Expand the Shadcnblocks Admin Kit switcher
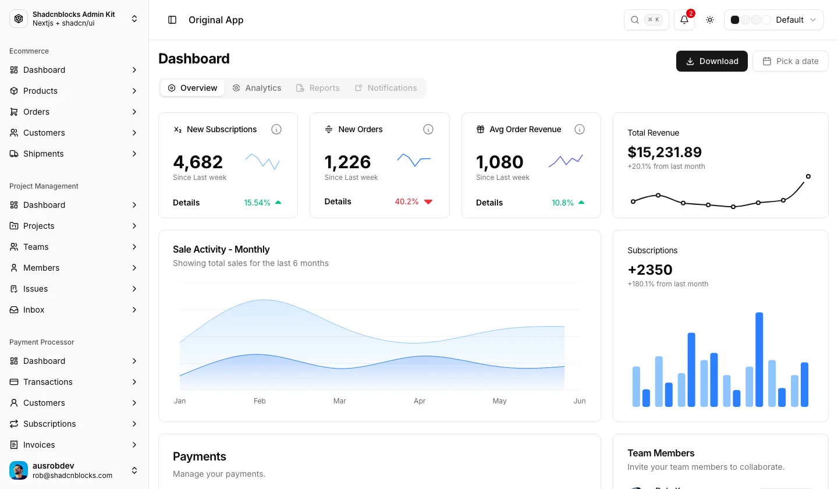Screen dimensions: 838x489 74,19
